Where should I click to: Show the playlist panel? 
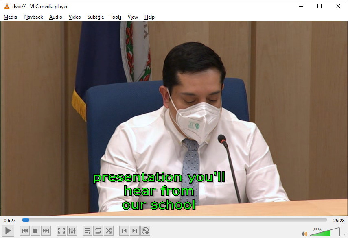88,231
